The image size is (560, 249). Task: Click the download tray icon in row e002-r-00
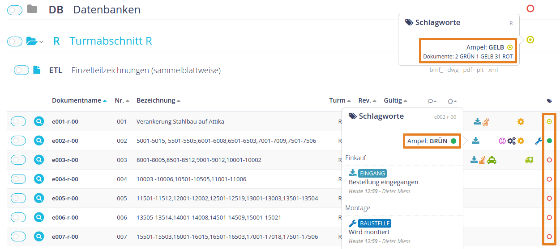(x=476, y=141)
